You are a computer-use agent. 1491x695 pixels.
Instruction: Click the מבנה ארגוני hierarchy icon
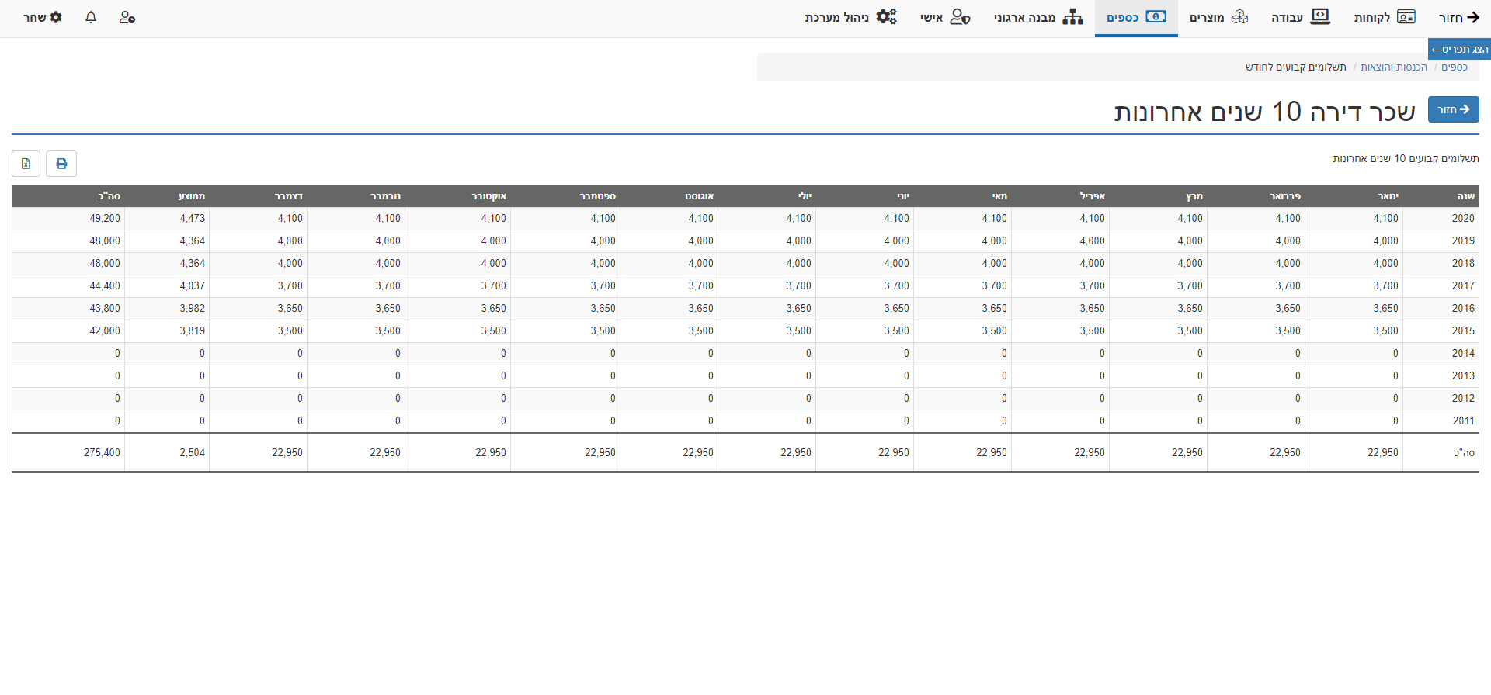1073,17
